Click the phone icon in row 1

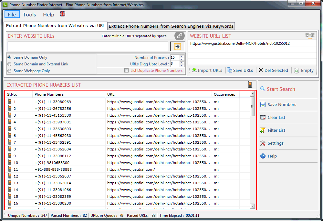[x=10, y=101]
